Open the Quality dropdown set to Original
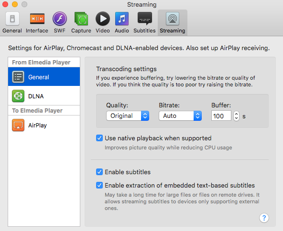283x231 pixels. (x=128, y=115)
